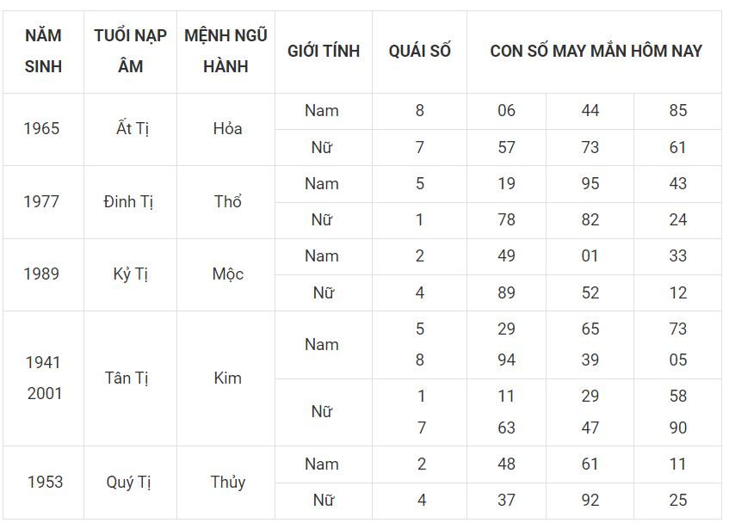The width and height of the screenshot is (729, 529).
Task: Click the Kim element cell
Action: coord(227,378)
